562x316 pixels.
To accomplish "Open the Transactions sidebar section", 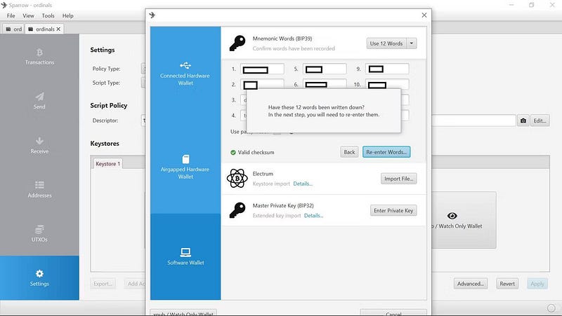I will point(39,56).
